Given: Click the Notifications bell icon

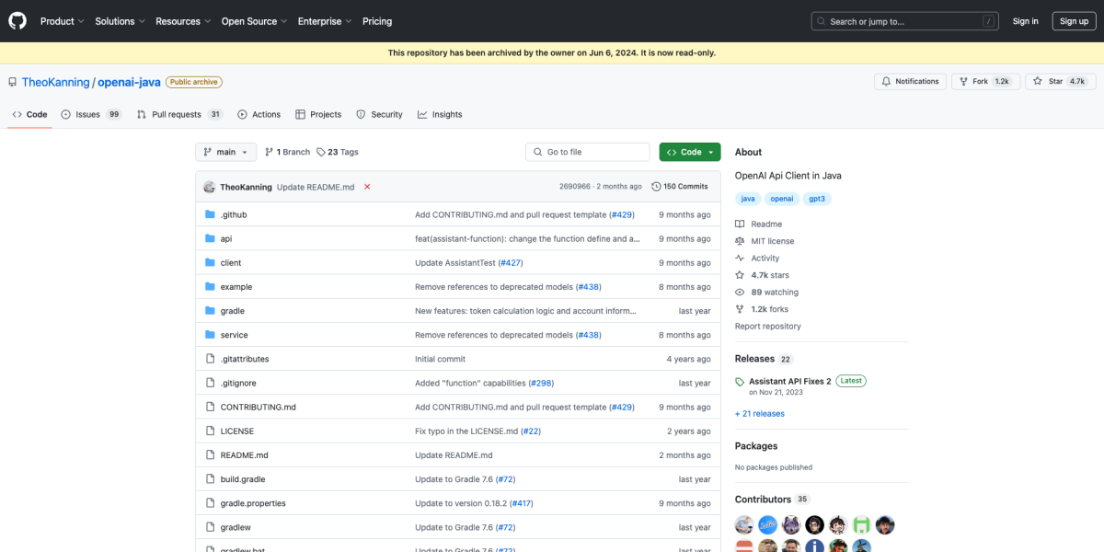Looking at the screenshot, I should [x=885, y=81].
